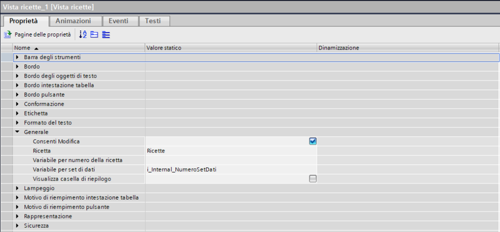The image size is (500, 232).
Task: Expand the Sicurezza property group
Action: pos(17,225)
